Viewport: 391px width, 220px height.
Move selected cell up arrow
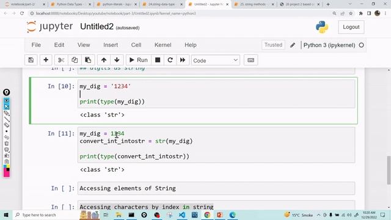pyautogui.click(x=104, y=60)
